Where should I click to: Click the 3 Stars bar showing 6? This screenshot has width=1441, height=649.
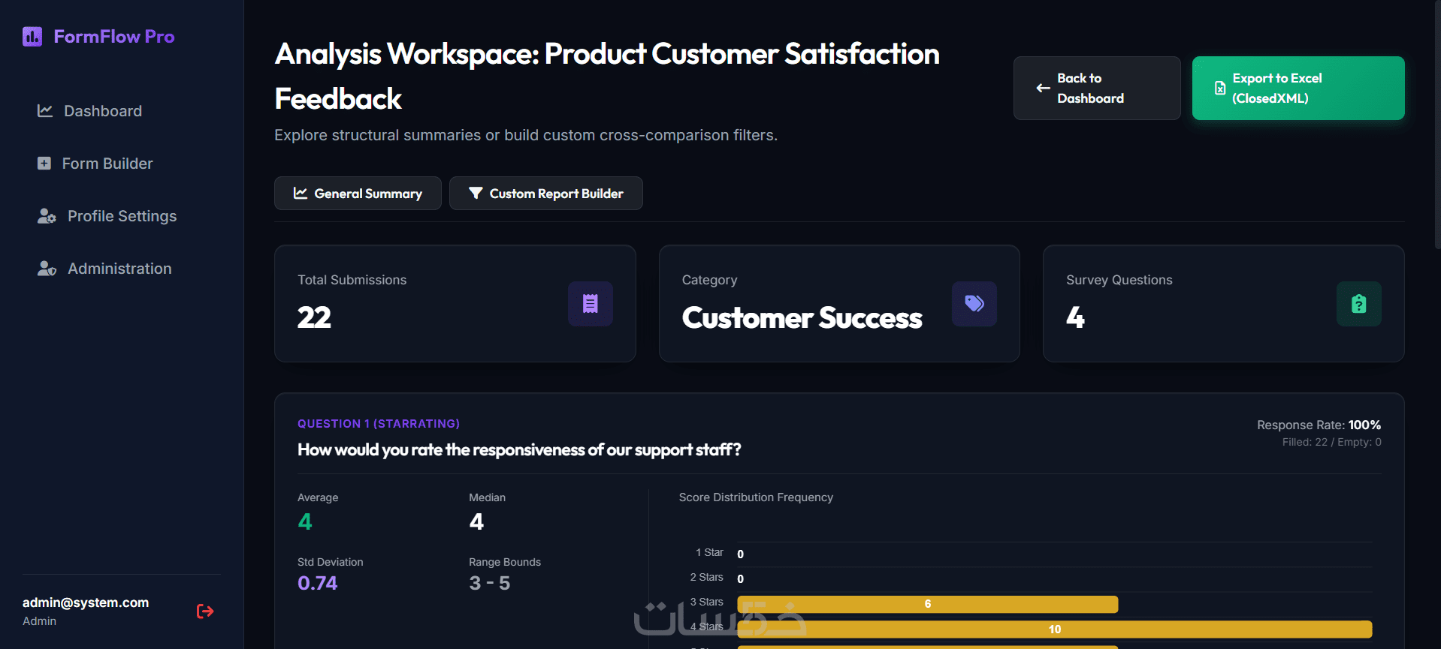pos(928,604)
